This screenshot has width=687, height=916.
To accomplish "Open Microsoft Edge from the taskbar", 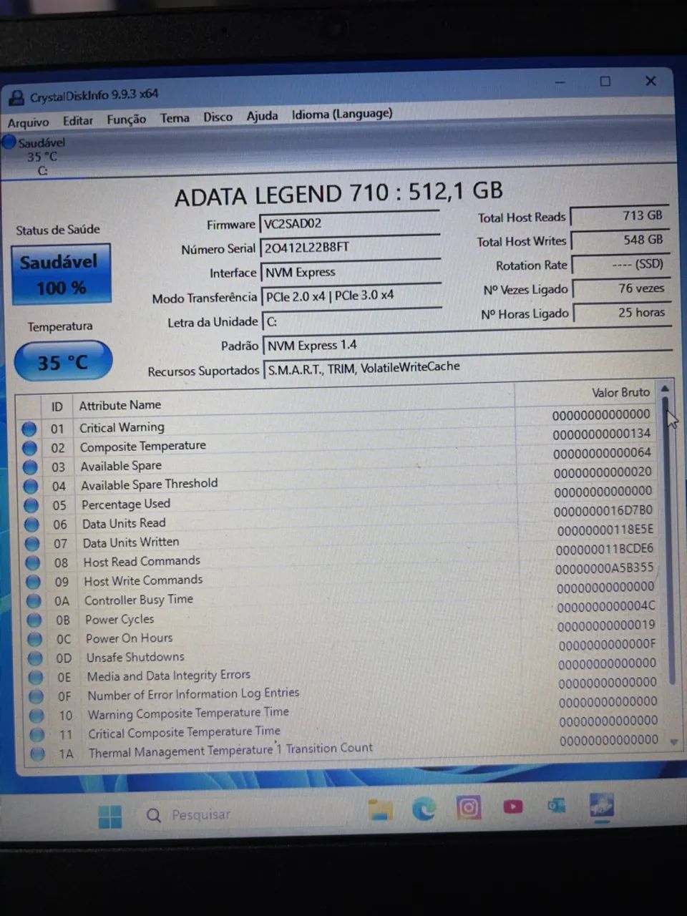I will (424, 809).
